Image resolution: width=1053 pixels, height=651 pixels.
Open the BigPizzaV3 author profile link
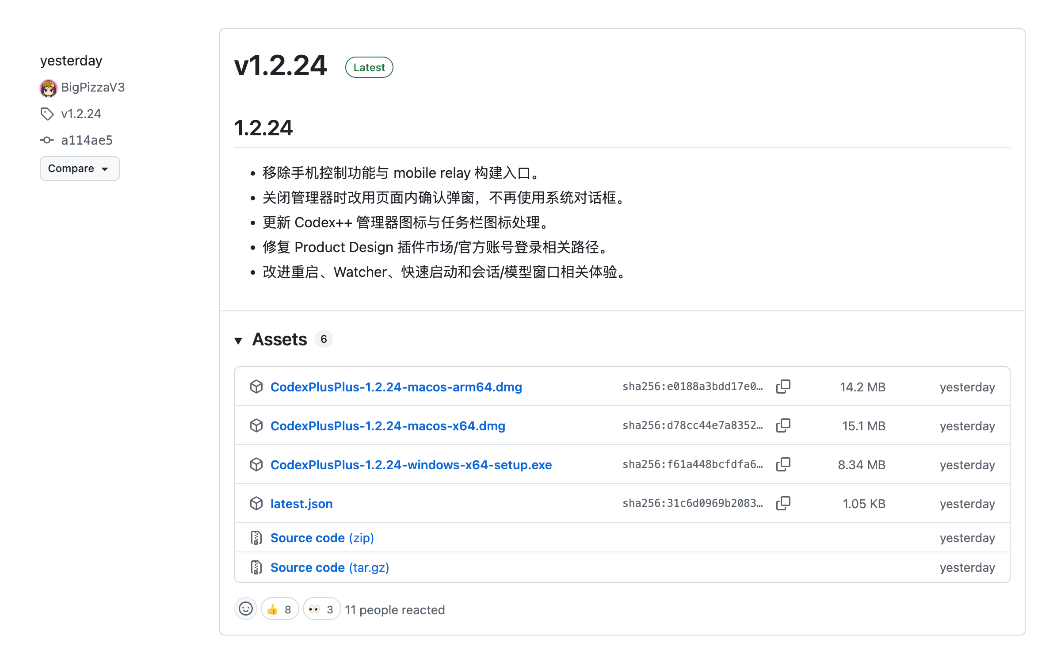pyautogui.click(x=93, y=88)
